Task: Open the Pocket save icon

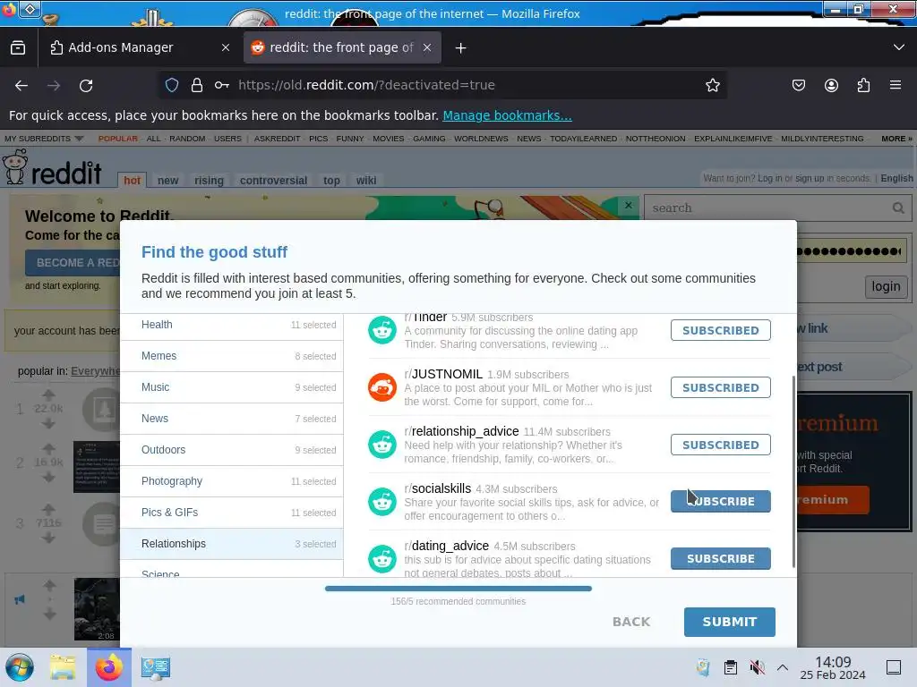Action: click(x=798, y=85)
